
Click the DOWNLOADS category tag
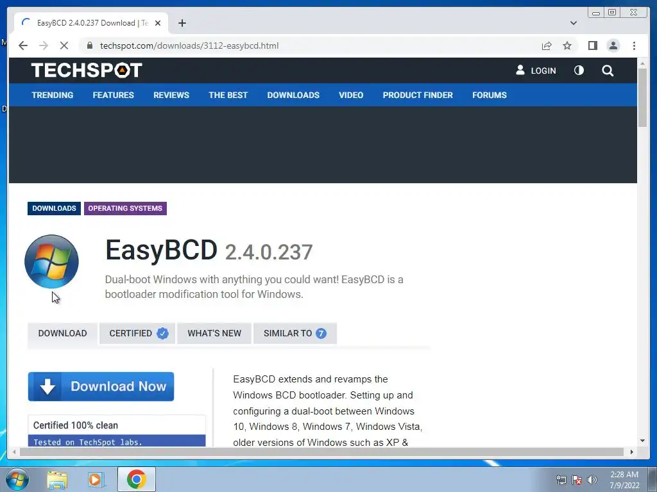pyautogui.click(x=54, y=208)
